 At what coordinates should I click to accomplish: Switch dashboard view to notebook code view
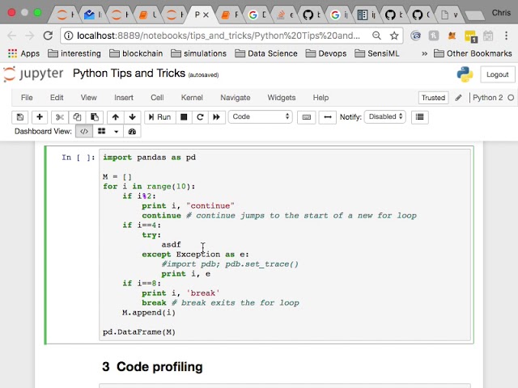click(x=84, y=131)
